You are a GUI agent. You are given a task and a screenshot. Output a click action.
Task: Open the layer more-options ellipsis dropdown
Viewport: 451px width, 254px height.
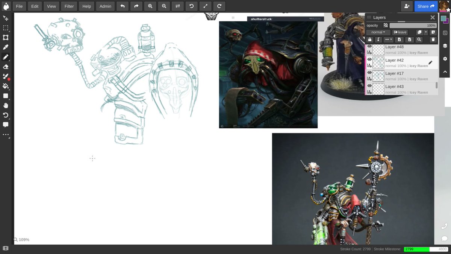tap(389, 40)
